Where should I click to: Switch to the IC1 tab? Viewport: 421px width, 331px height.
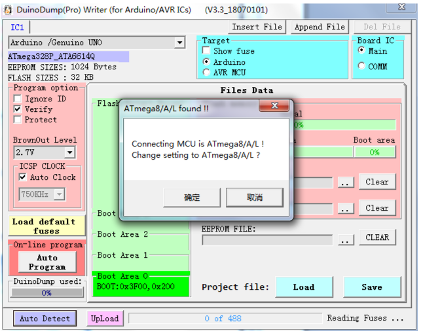(17, 27)
